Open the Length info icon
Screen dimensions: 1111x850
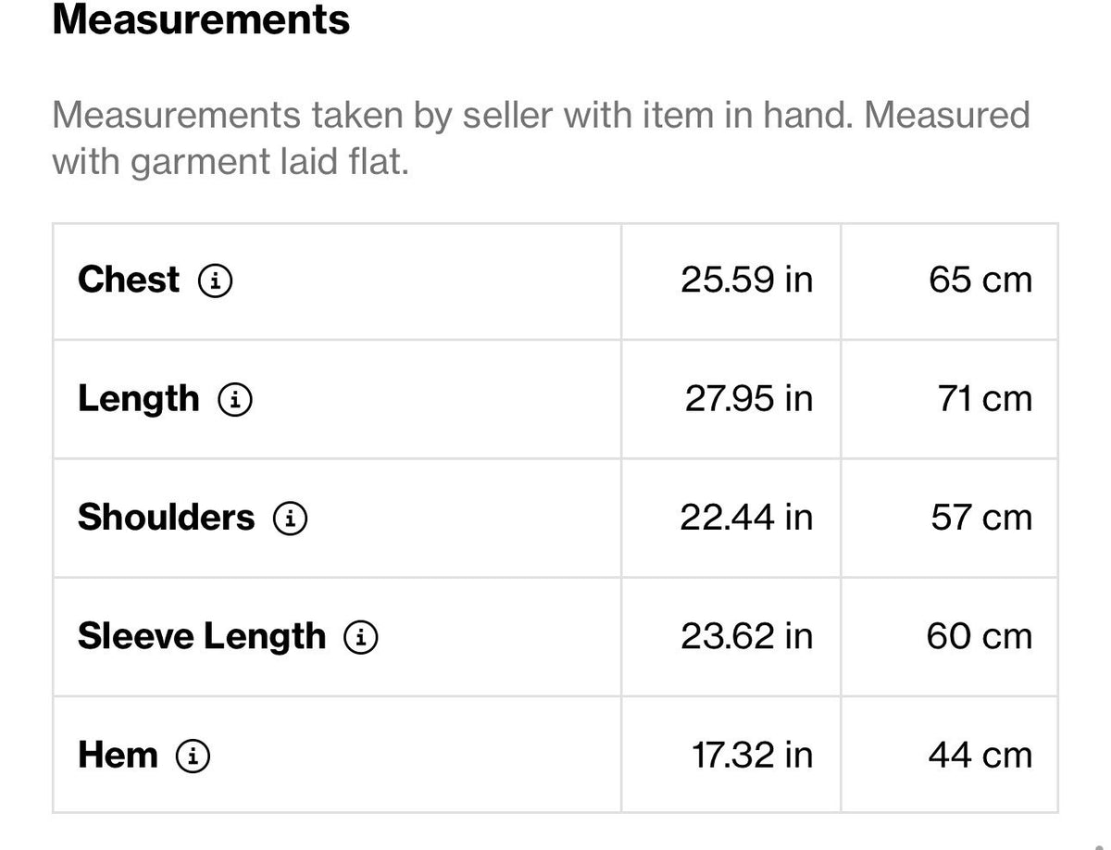coord(235,400)
